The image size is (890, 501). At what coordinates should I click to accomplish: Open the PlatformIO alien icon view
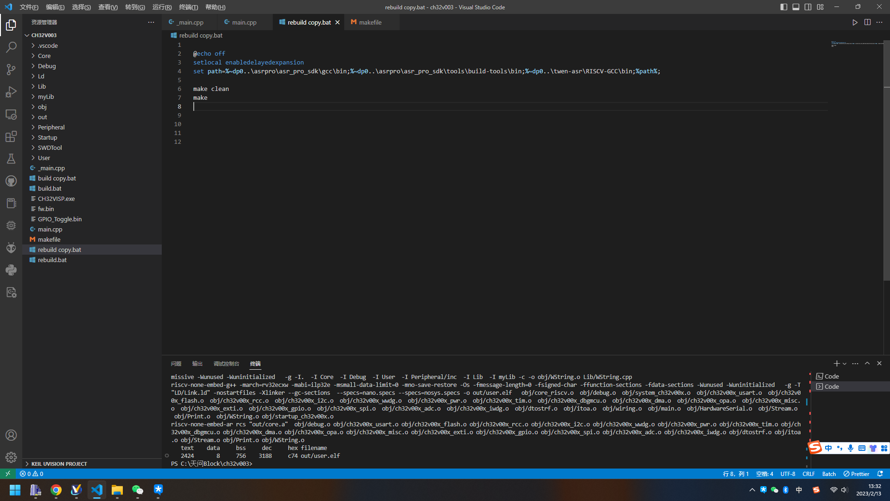(11, 248)
